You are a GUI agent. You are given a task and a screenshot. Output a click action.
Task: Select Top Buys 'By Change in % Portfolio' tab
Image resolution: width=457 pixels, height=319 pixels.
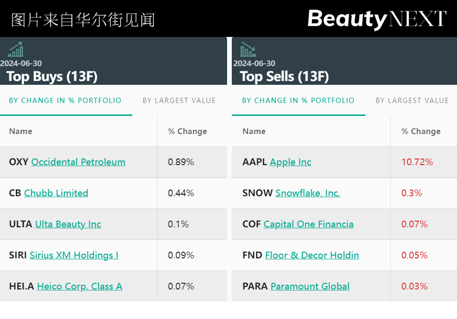pos(65,101)
